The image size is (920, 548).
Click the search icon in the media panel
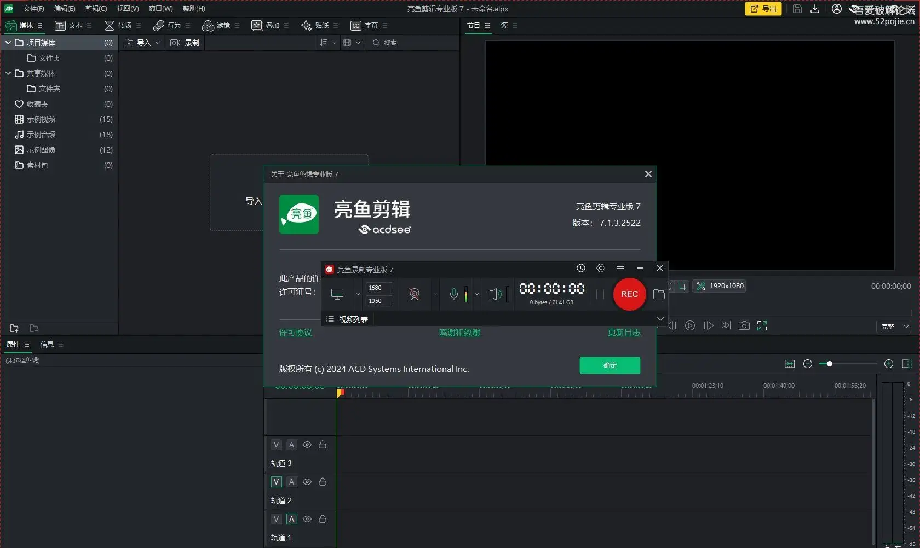click(x=376, y=43)
